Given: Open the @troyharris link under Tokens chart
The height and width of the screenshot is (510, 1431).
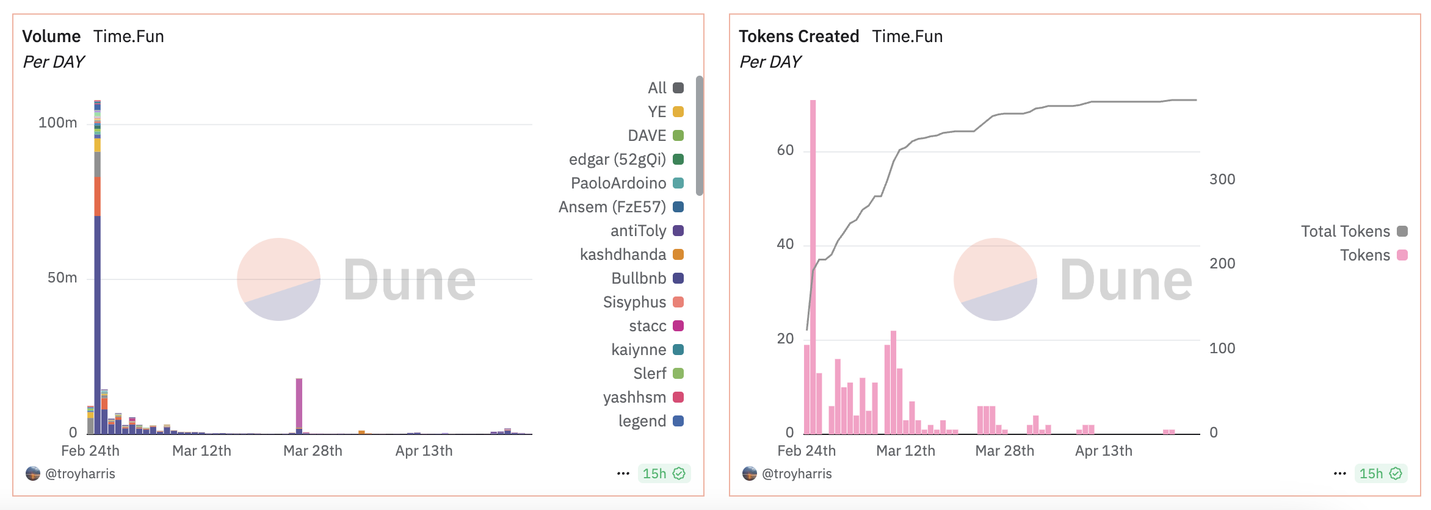Looking at the screenshot, I should (797, 473).
